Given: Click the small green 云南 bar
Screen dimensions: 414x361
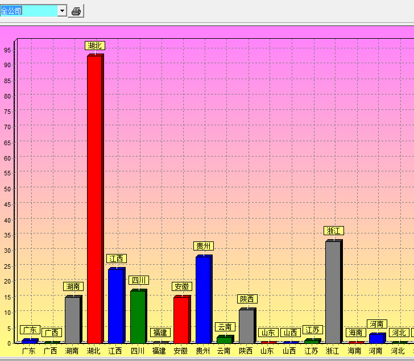Looking at the screenshot, I should (x=224, y=340).
